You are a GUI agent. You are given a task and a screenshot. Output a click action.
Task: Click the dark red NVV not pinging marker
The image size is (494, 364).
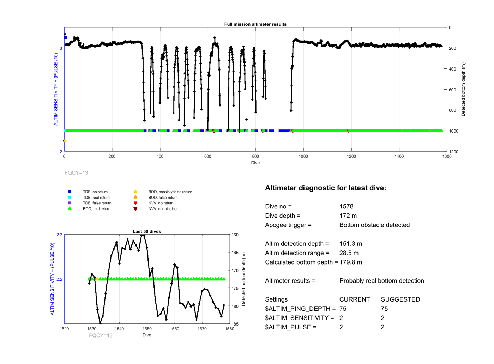[x=135, y=209]
